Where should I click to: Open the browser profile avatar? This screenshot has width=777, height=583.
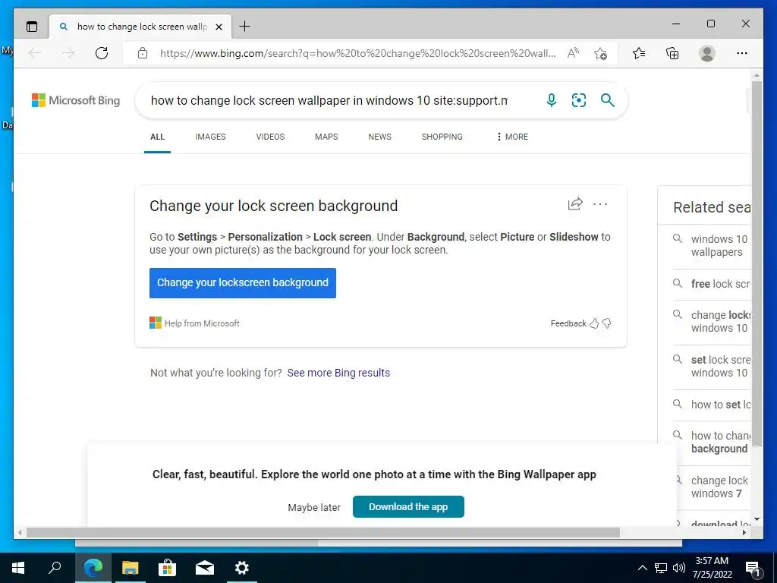click(707, 53)
